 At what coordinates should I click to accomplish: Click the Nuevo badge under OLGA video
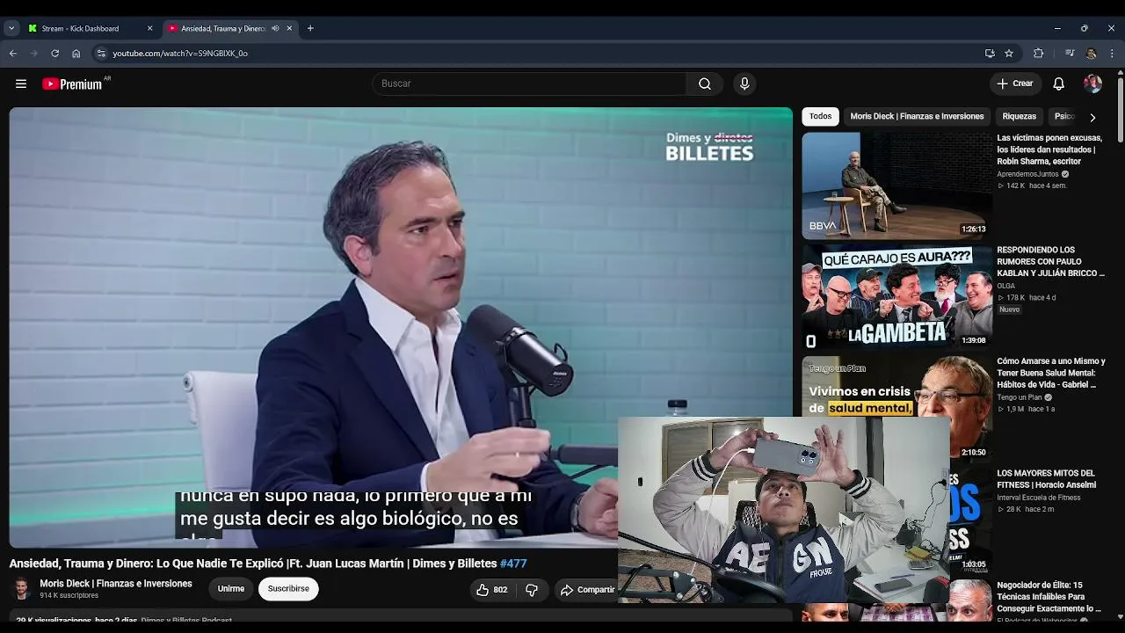point(1009,309)
